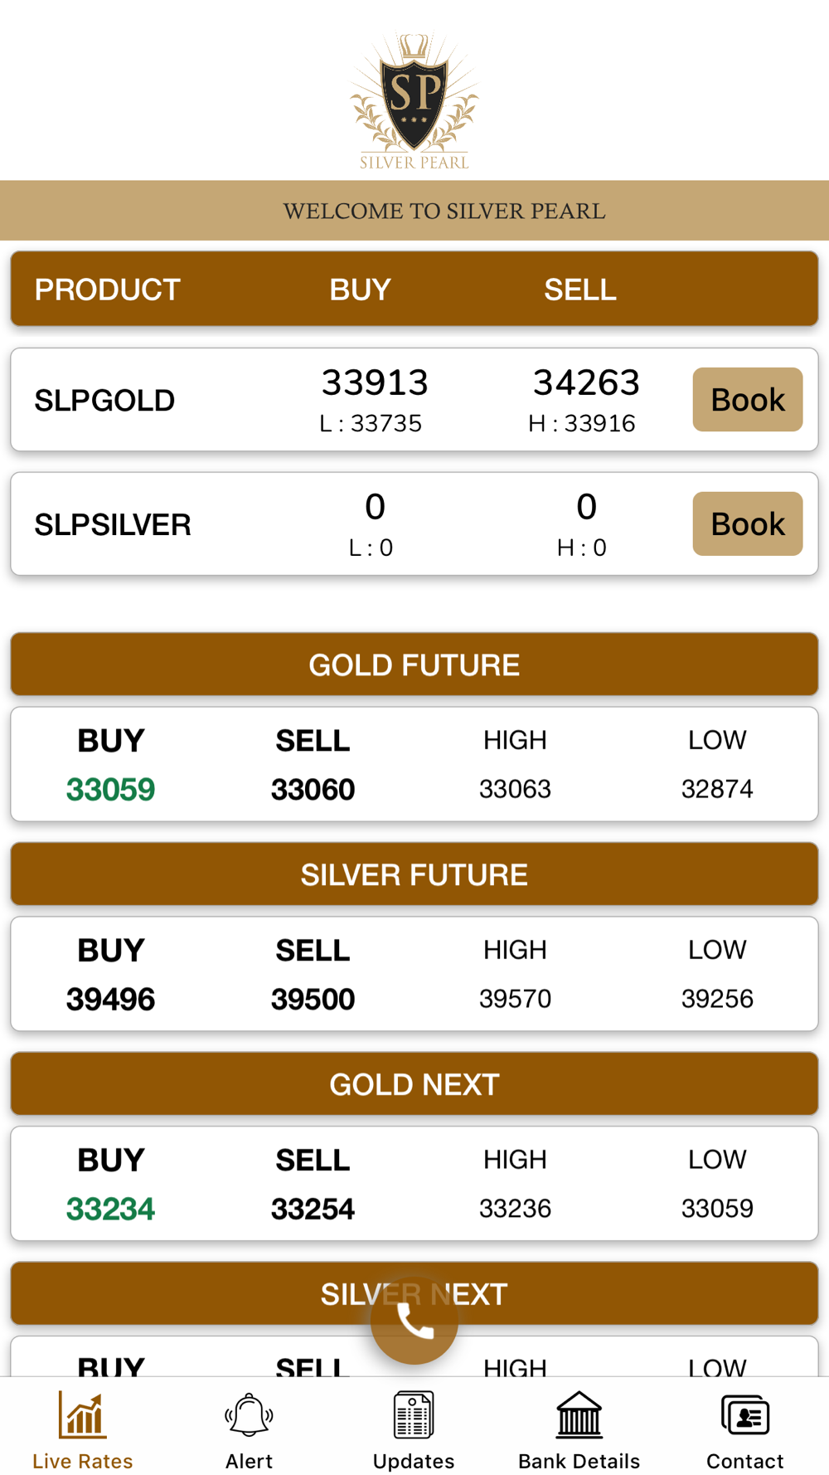829x1475 pixels.
Task: Select the GOLD NEXT header
Action: tap(414, 1084)
